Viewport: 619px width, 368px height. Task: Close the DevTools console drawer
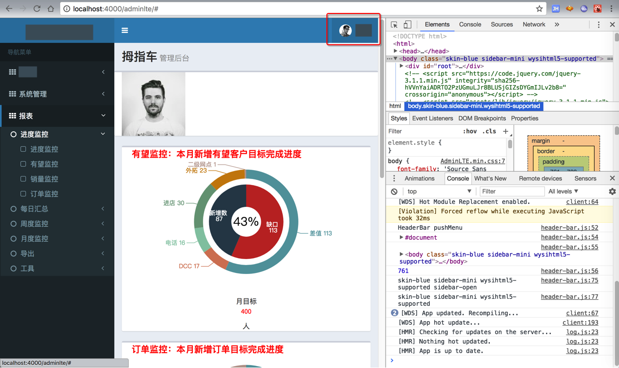[612, 179]
